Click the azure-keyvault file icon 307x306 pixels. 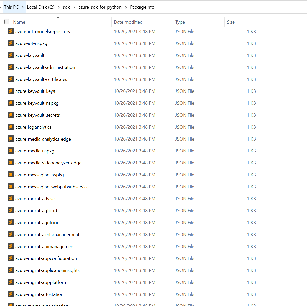[x=11, y=55]
